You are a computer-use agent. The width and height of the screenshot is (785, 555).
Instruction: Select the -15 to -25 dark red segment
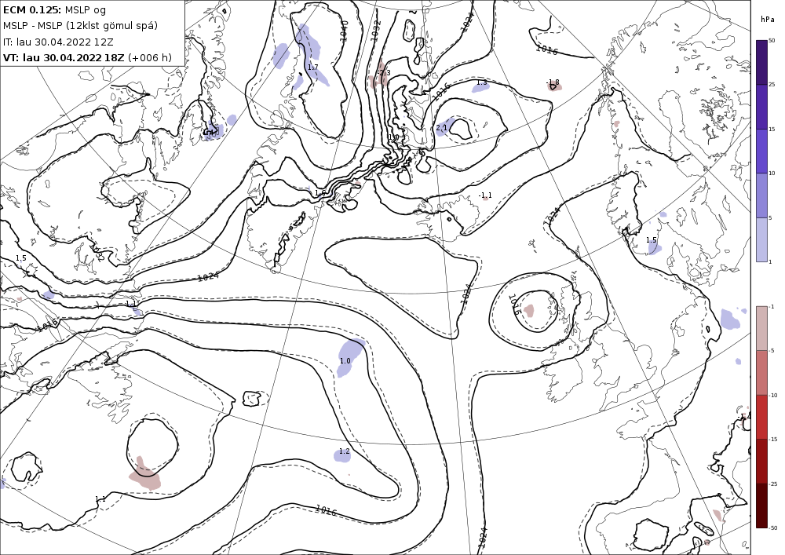(x=761, y=461)
